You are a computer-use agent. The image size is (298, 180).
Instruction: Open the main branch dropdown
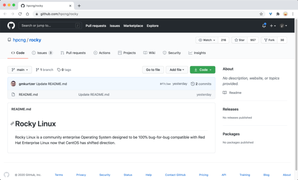tap(20, 70)
